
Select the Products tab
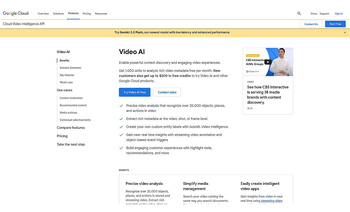73,13
